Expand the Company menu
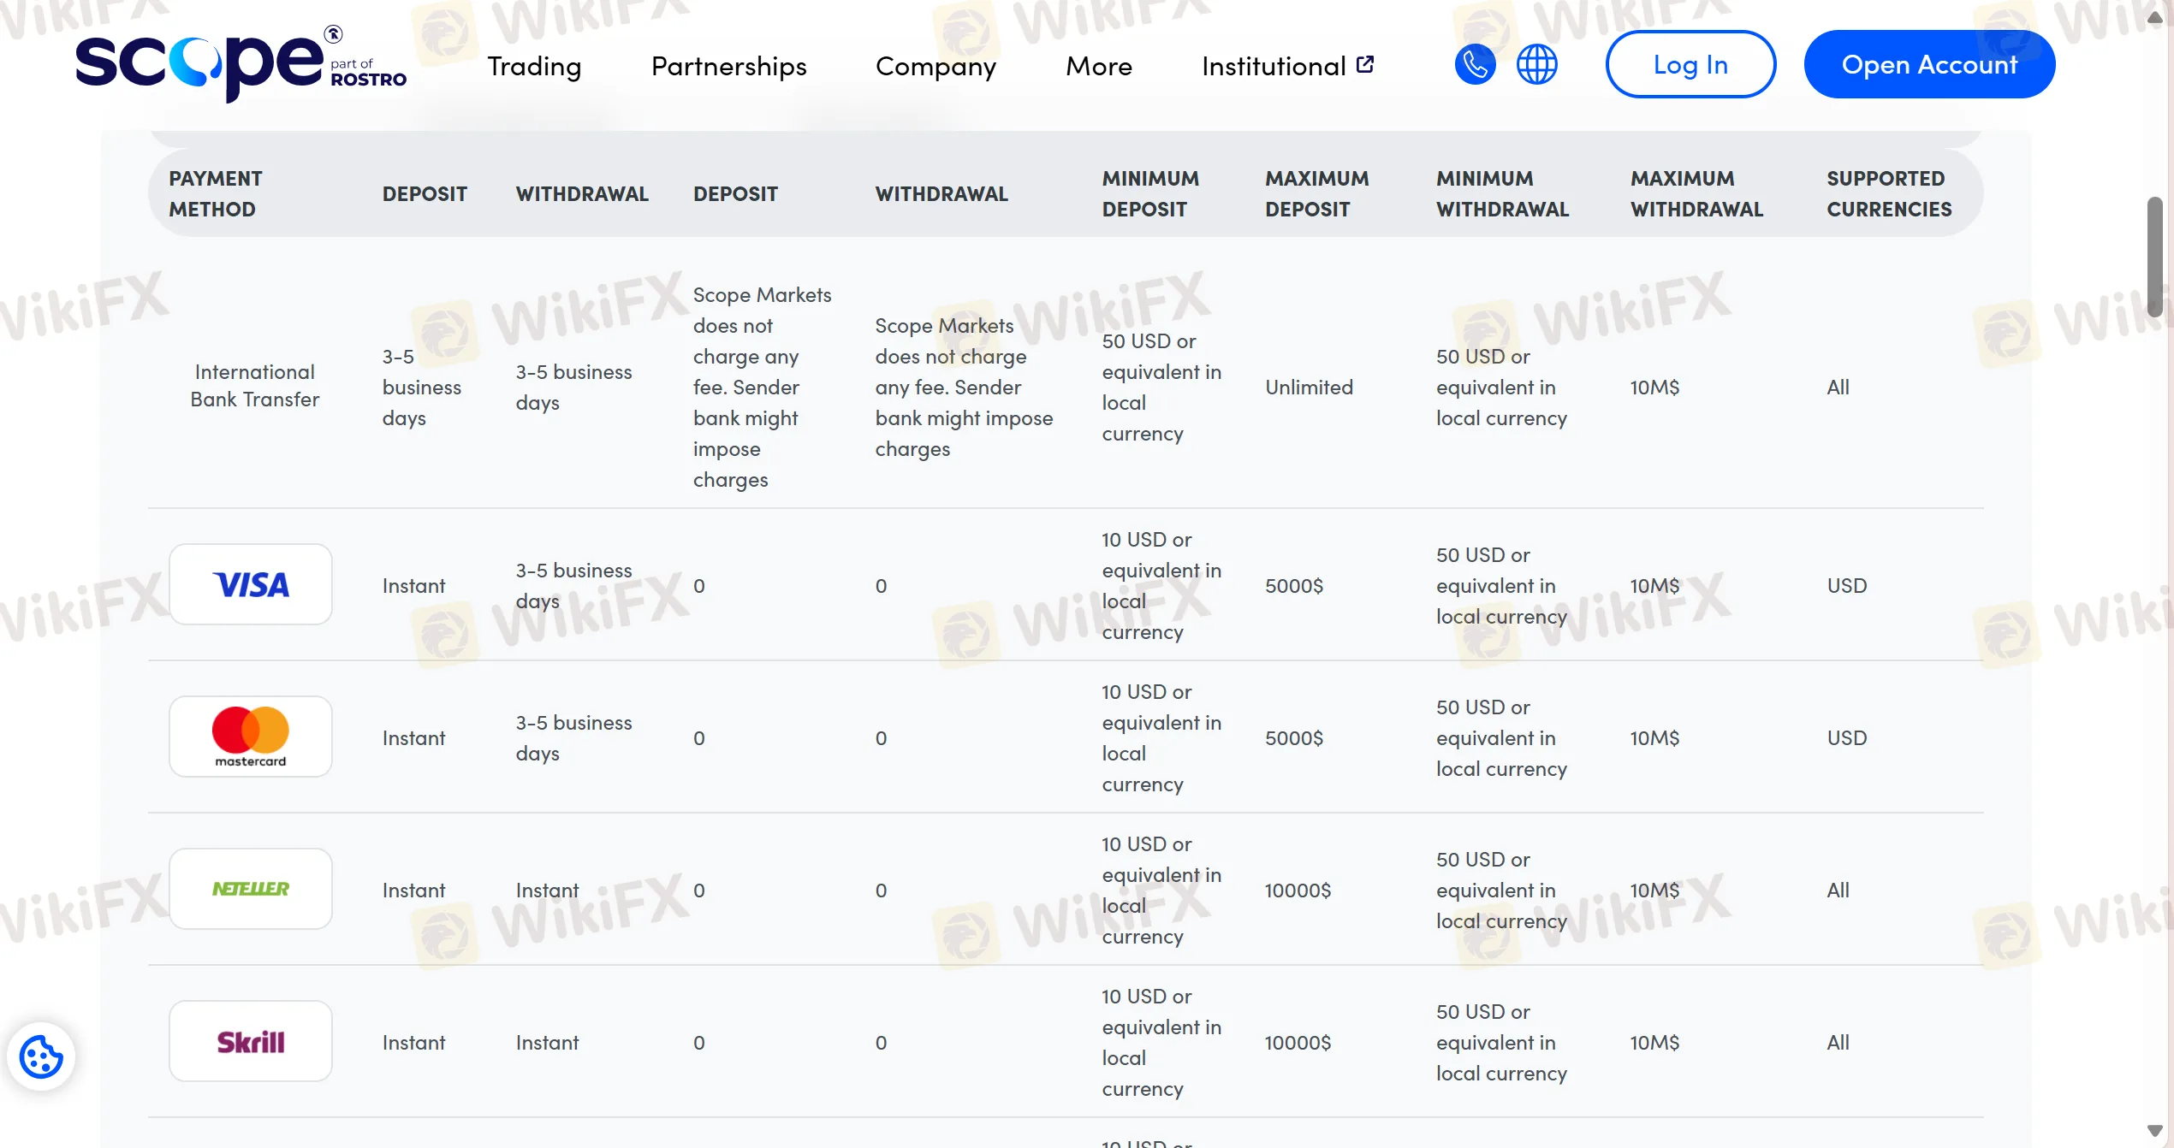The height and width of the screenshot is (1148, 2174). (936, 66)
